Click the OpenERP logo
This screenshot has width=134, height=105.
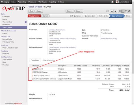[14, 8]
